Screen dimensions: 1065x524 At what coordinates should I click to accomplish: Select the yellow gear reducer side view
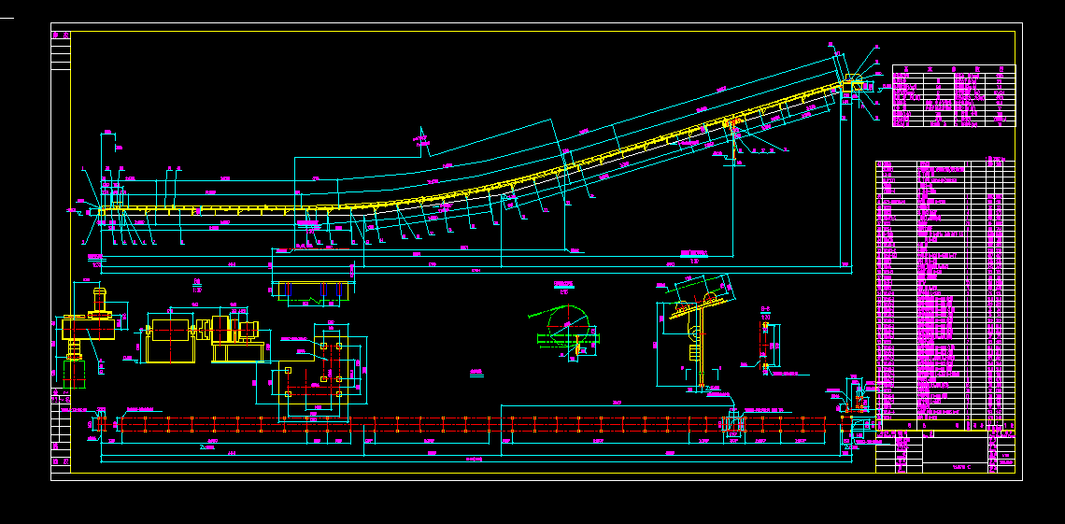point(89,322)
